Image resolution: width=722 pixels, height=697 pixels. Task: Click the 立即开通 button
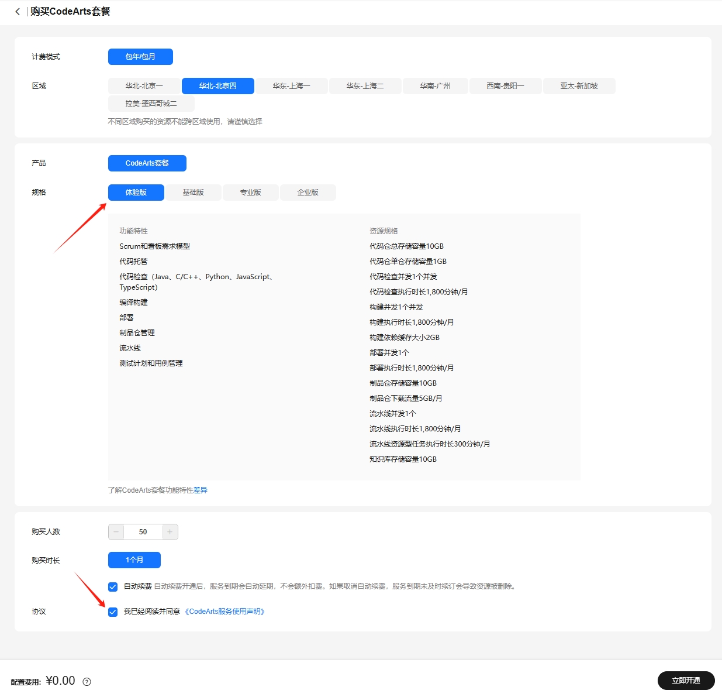pyautogui.click(x=686, y=681)
